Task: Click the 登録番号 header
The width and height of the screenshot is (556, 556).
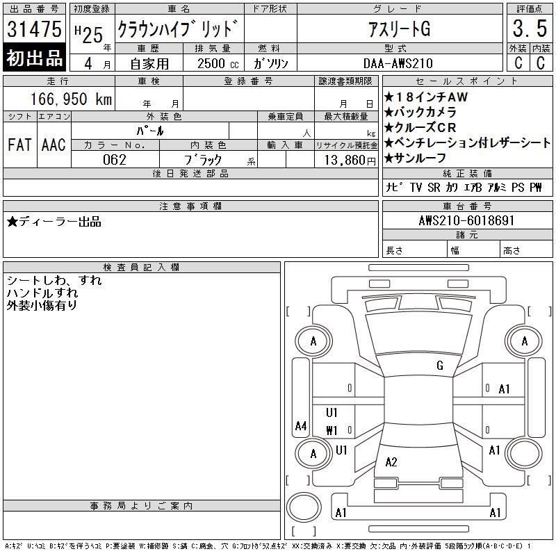Action: point(249,81)
